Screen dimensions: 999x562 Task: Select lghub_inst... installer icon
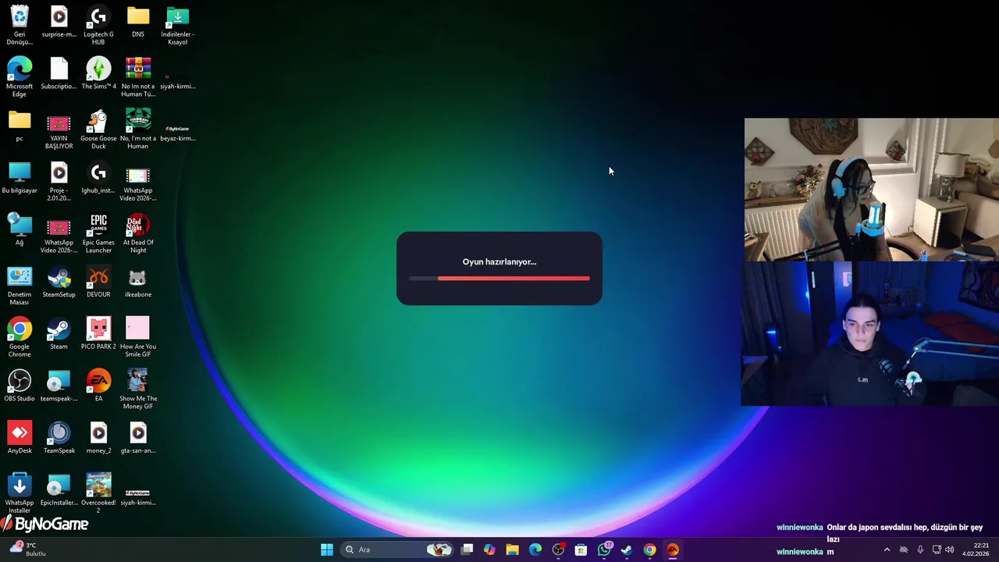(x=98, y=179)
